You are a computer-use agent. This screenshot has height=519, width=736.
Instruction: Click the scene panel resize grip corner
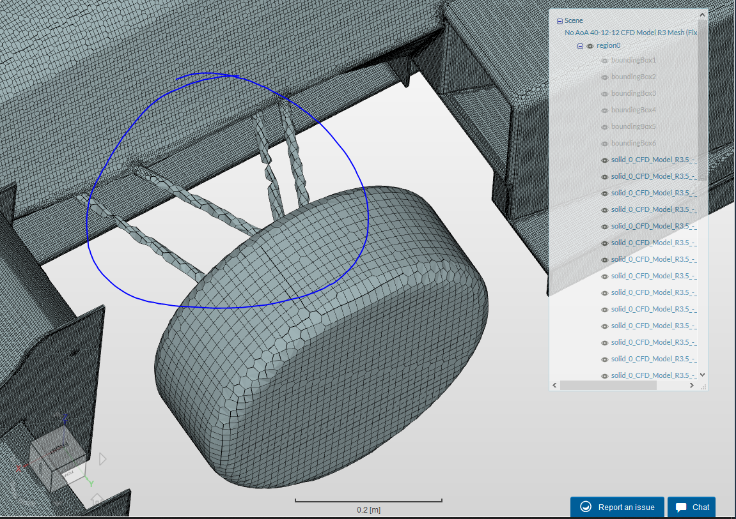tap(703, 386)
